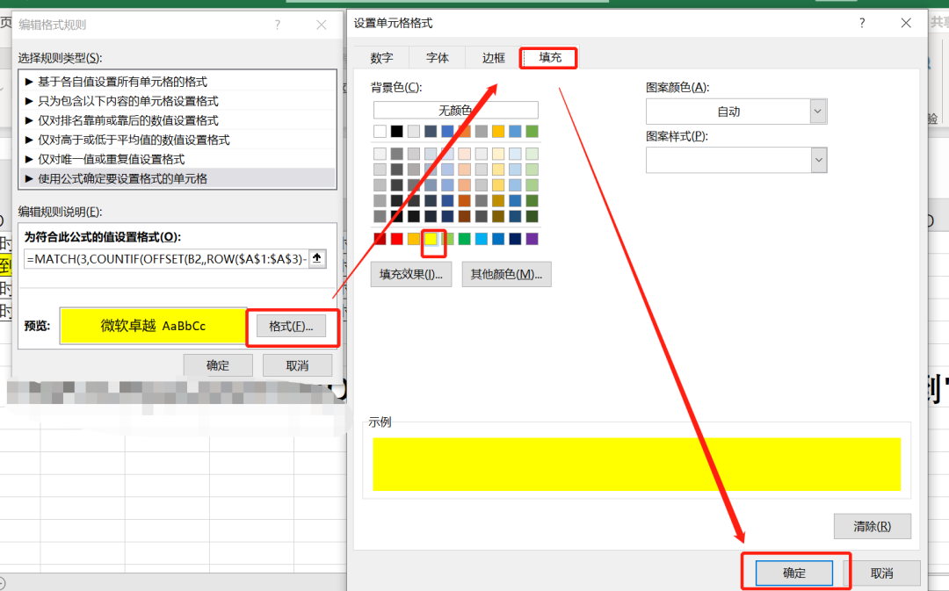Select rule type 仅对高于或低于平均值的数值设置格式
Viewport: 949px width, 591px height.
click(177, 140)
